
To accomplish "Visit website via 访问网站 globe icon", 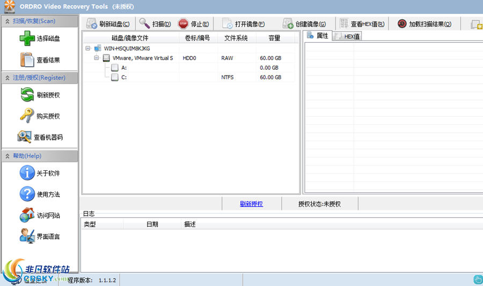I will (x=27, y=215).
